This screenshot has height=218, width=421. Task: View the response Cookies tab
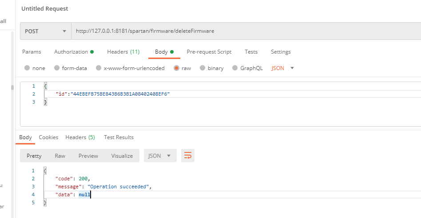click(48, 137)
